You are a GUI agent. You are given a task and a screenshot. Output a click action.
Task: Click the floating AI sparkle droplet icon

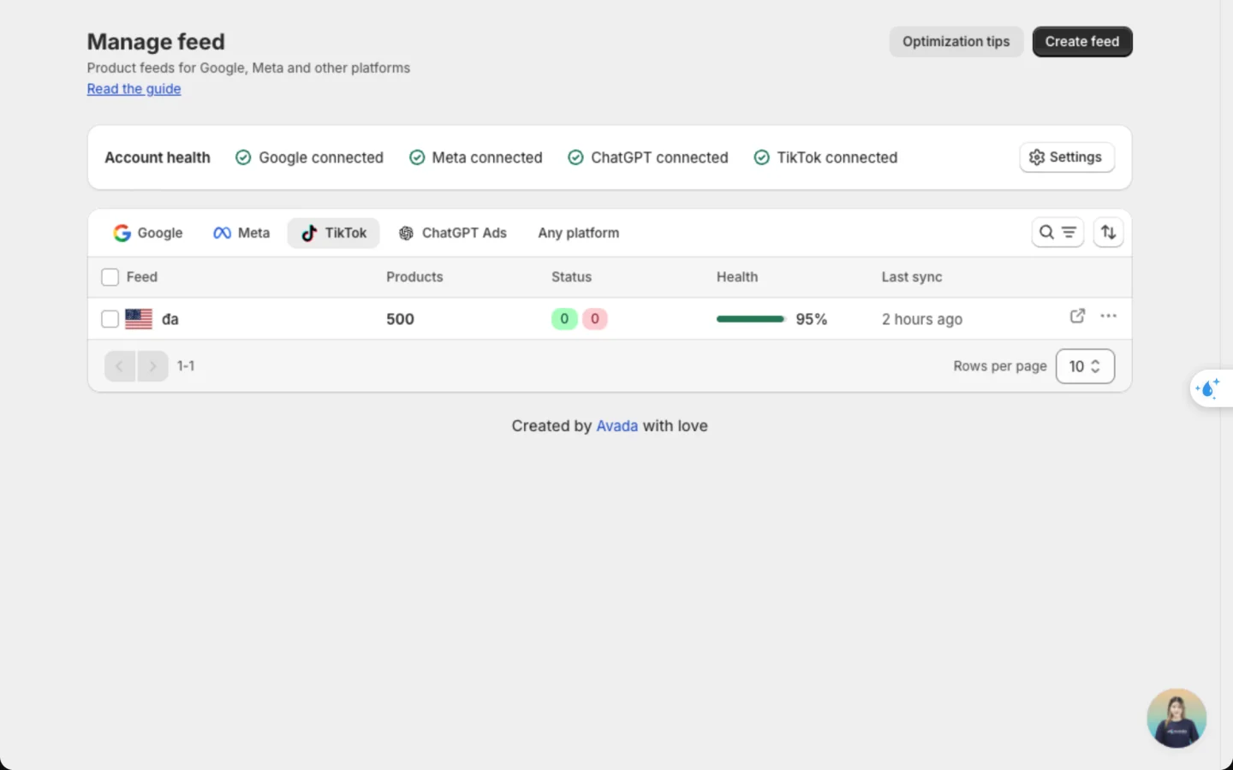coord(1208,388)
